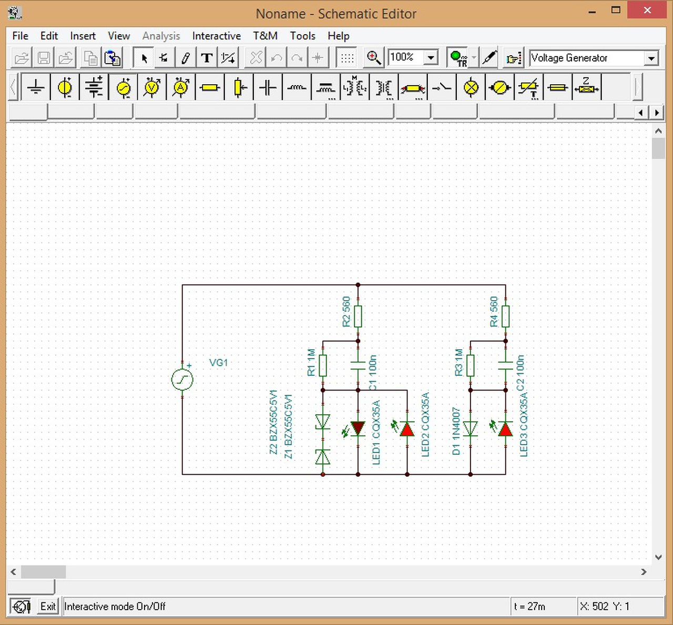Viewport: 673px width, 625px height.
Task: Insert a Fuse component
Action: pyautogui.click(x=558, y=87)
